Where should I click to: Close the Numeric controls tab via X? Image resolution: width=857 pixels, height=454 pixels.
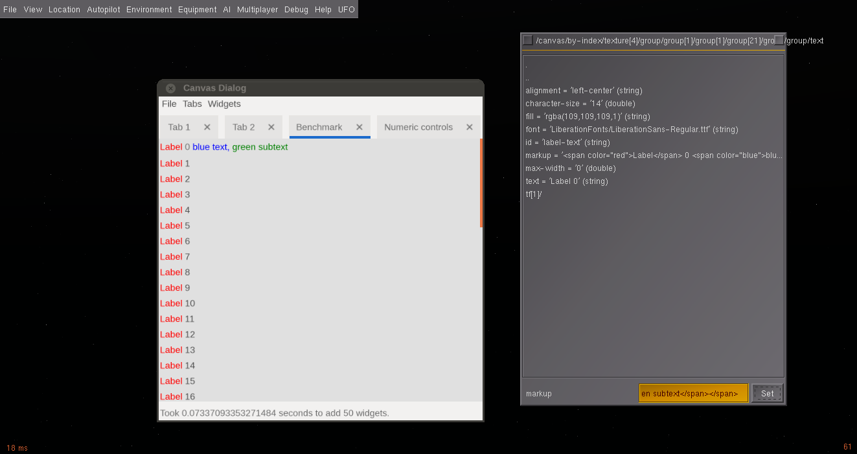470,128
